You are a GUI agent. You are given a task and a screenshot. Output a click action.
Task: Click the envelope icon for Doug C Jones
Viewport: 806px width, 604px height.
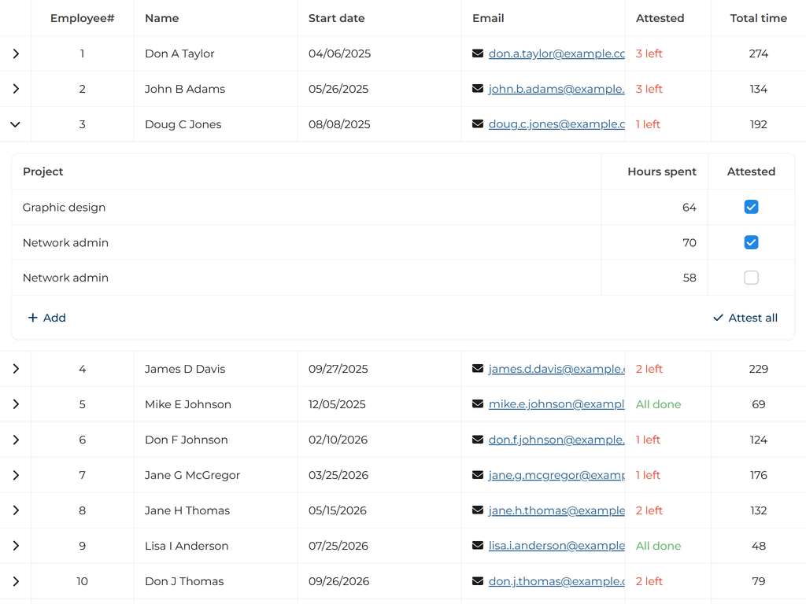[478, 124]
